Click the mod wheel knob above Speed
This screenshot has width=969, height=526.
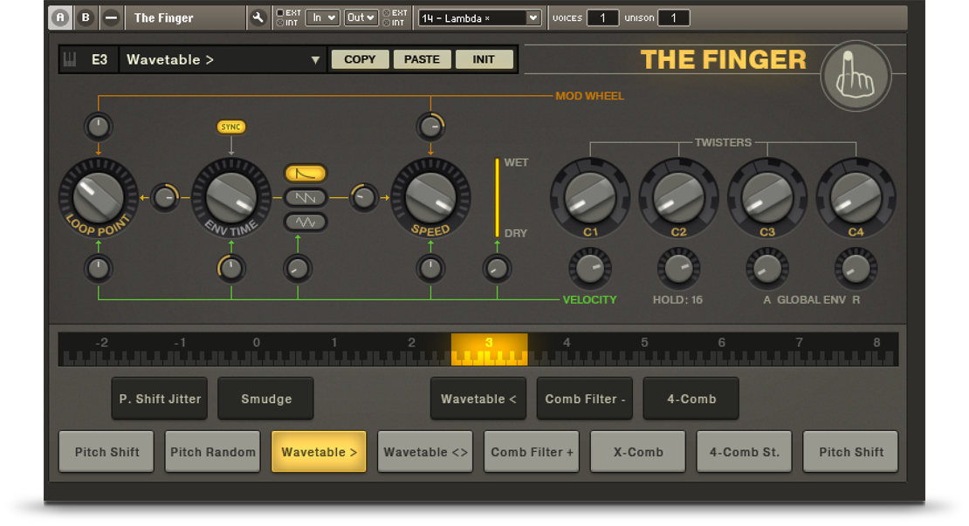(x=430, y=126)
